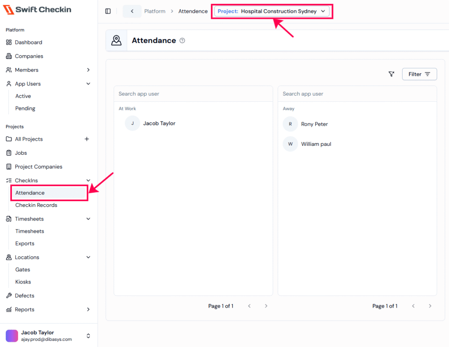Click Jacob Taylor's avatar in At Work
This screenshot has width=449, height=347.
coord(132,124)
